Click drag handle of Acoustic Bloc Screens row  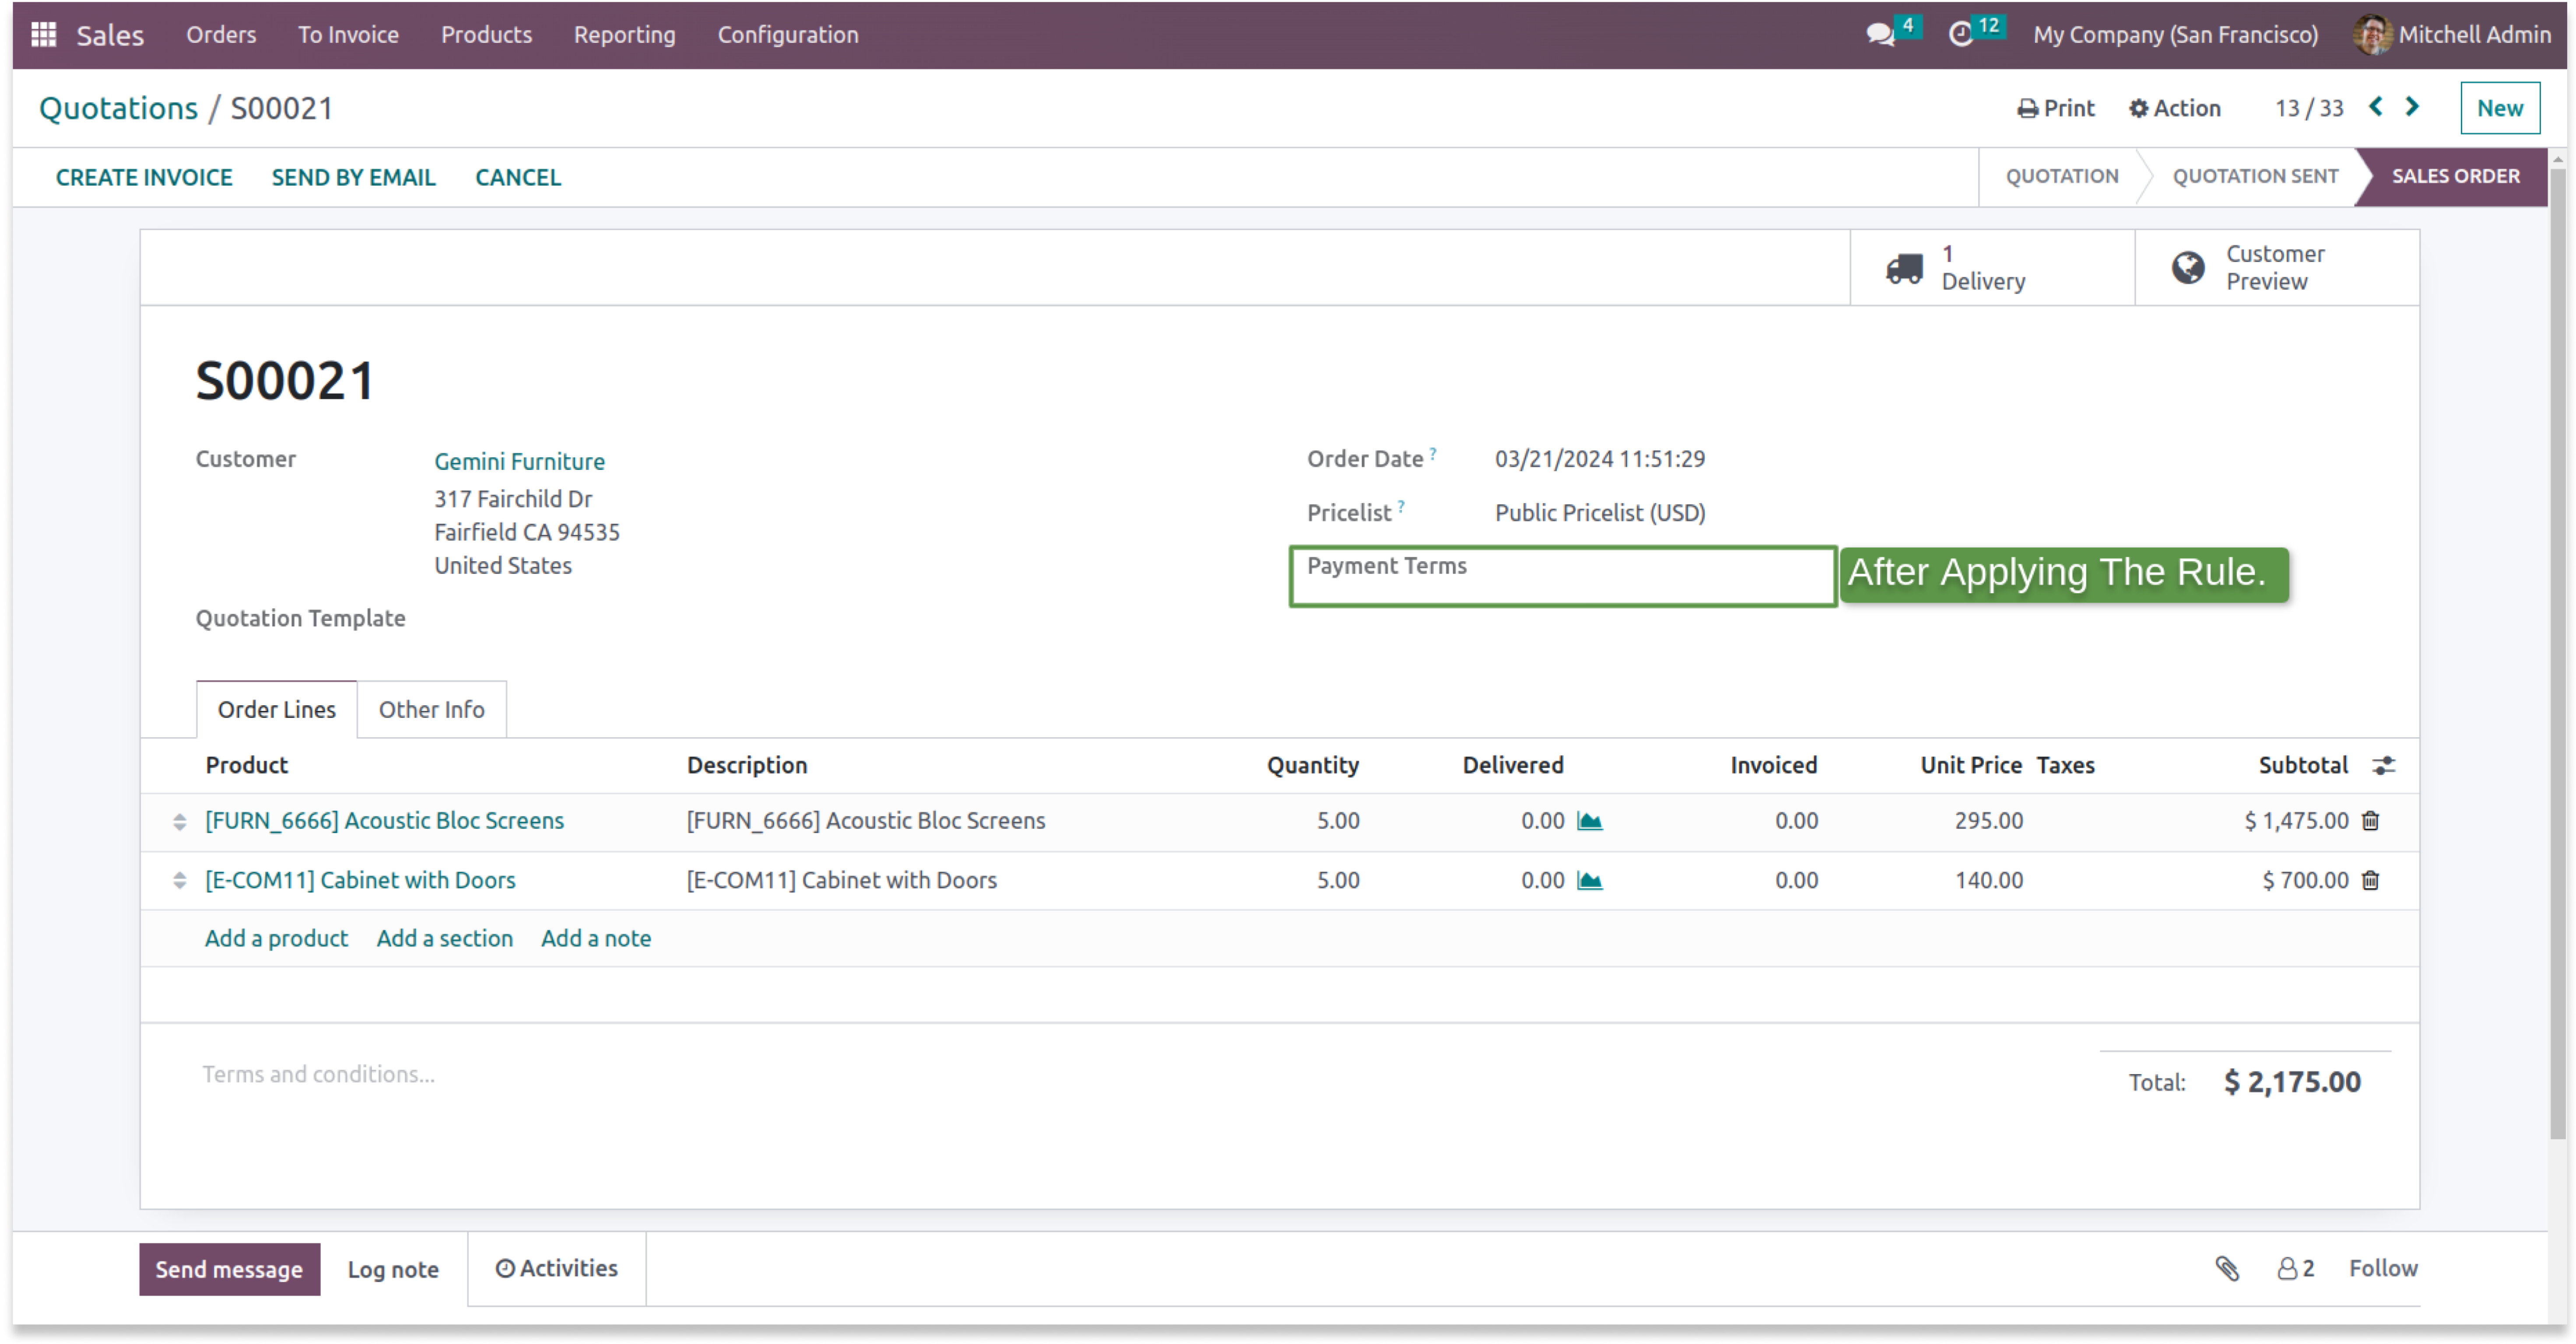pyautogui.click(x=180, y=822)
